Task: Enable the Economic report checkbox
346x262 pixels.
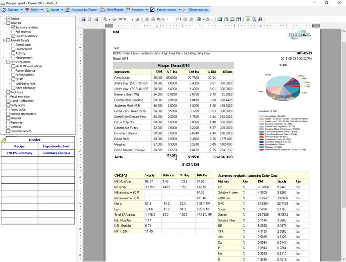Action: [8, 131]
